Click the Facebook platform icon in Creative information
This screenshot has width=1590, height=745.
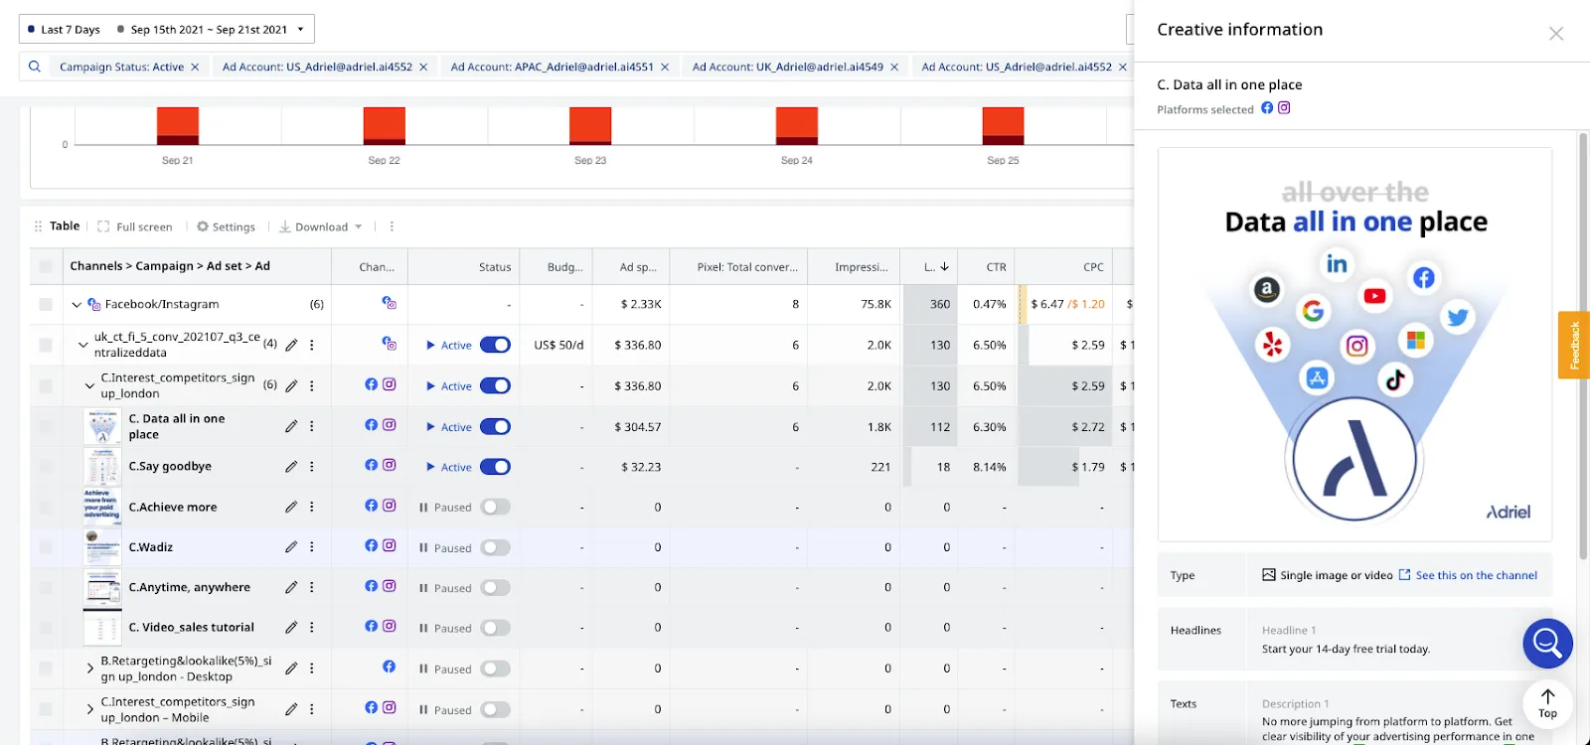[1267, 107]
